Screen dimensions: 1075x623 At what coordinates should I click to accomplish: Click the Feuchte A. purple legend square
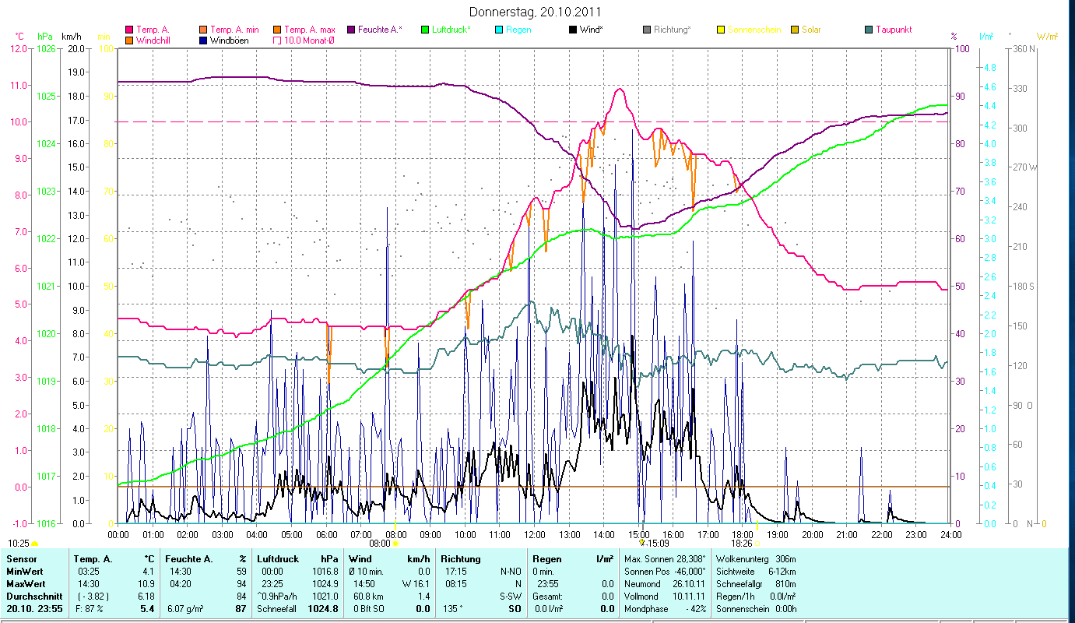(x=350, y=30)
